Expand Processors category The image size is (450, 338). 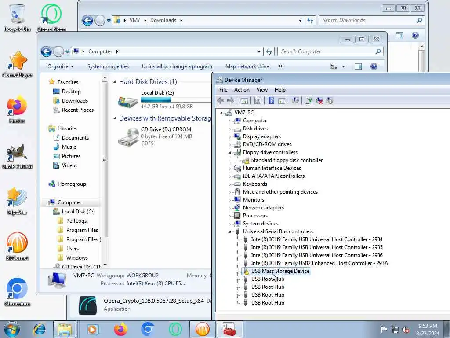(x=229, y=216)
